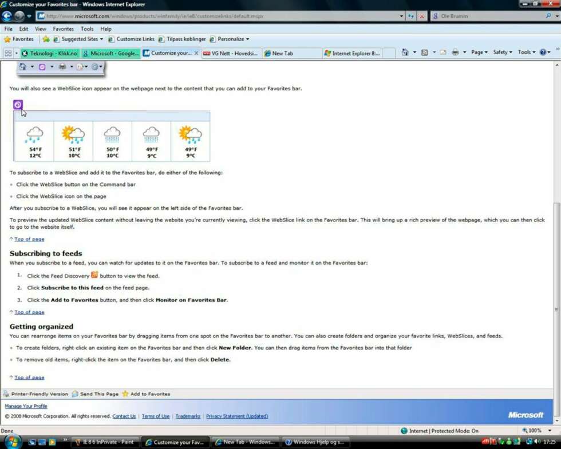The width and height of the screenshot is (561, 449).
Task: Open the Safety command bar menu
Action: point(503,53)
